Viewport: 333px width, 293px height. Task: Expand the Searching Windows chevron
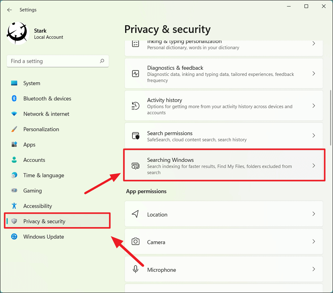tap(314, 165)
